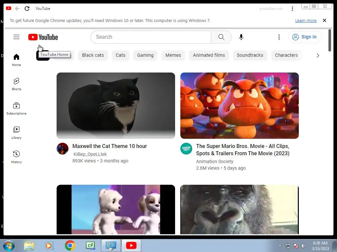Open the C# app in taskbar
337x252 pixels.
(90, 245)
